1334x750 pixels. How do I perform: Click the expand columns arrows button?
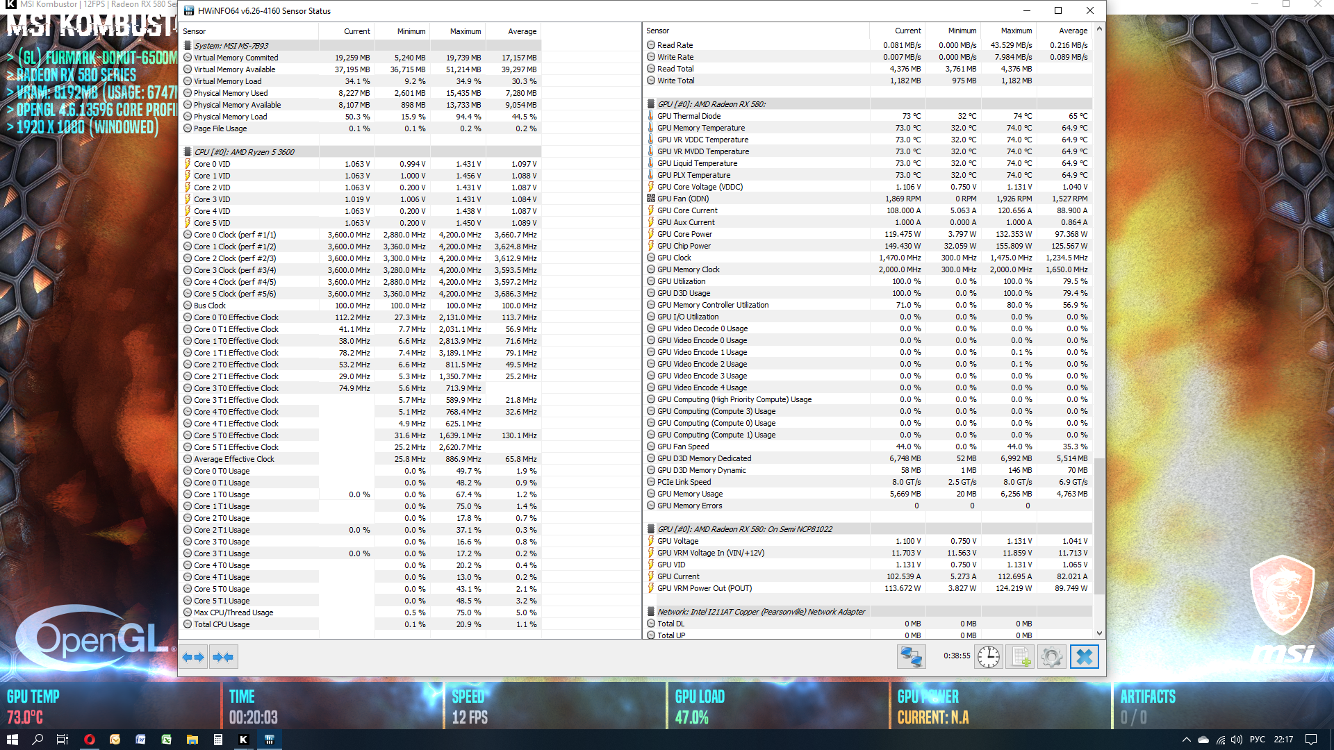(194, 657)
